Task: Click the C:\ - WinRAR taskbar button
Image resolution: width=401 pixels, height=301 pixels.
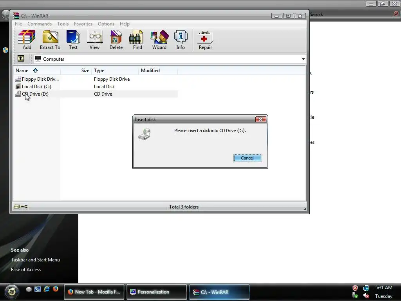Action: pyautogui.click(x=219, y=292)
